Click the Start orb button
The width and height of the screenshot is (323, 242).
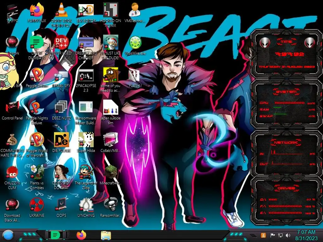click(8, 235)
